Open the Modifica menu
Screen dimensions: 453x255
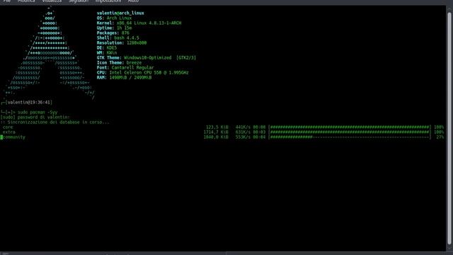click(x=26, y=1)
